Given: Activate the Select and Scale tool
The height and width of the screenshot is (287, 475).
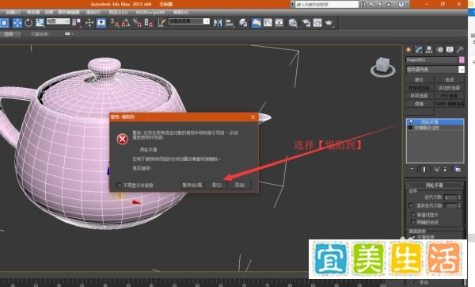Looking at the screenshot, I should [40, 23].
